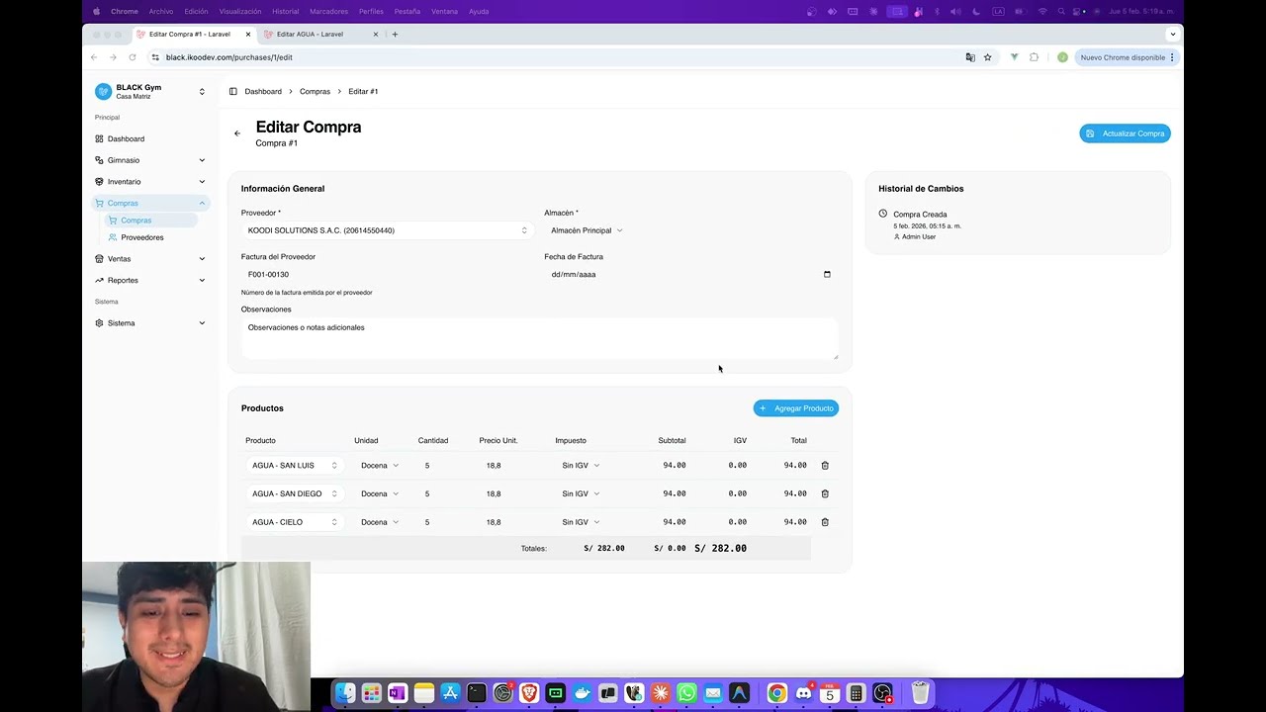Edit the Cantidad for AGUA - SAN LUIS

(x=444, y=465)
